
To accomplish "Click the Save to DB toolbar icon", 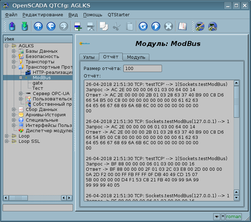I will pos(24,27).
